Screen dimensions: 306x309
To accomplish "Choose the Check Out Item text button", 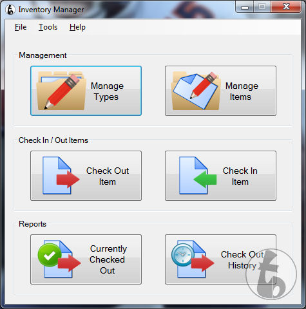I will [86, 176].
